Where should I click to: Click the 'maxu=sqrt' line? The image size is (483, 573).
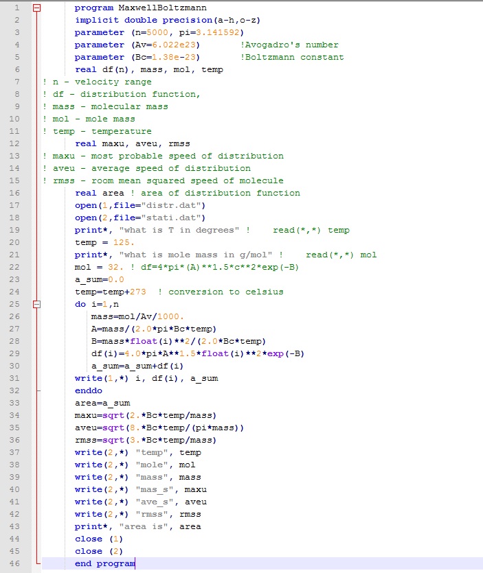click(146, 415)
